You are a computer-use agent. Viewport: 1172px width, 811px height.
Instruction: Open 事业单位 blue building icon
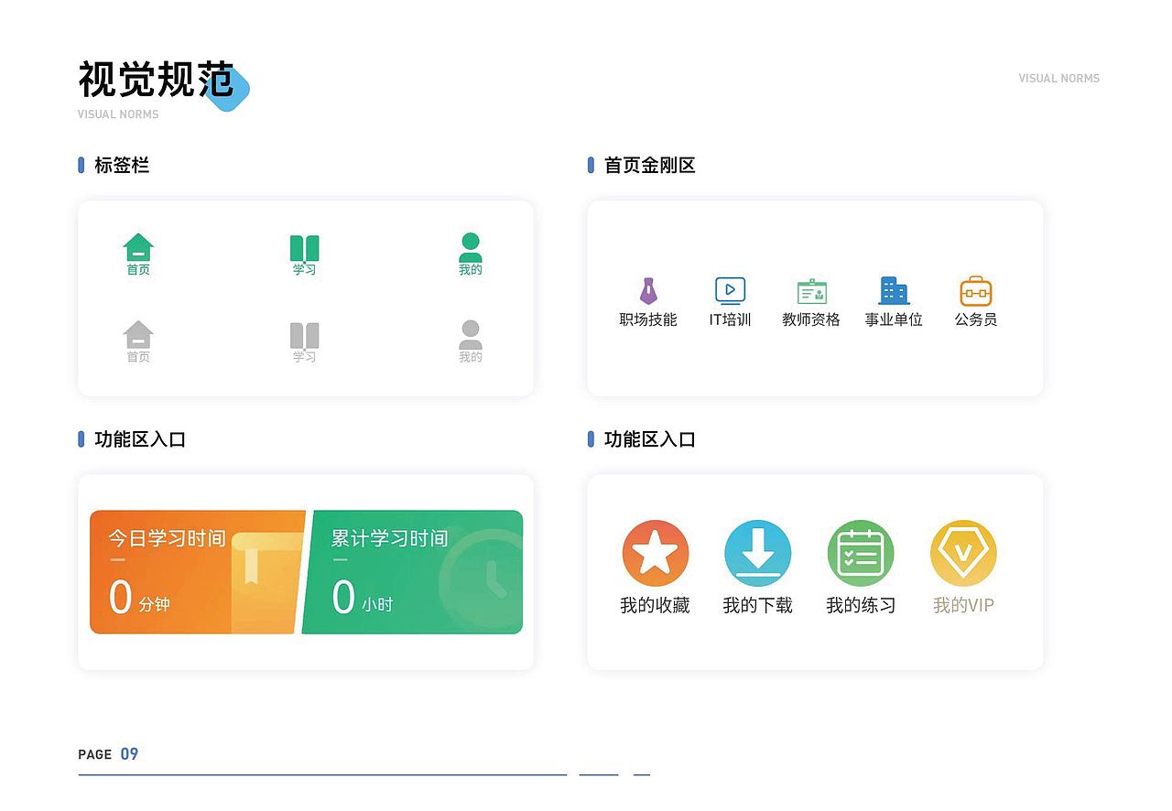point(894,291)
